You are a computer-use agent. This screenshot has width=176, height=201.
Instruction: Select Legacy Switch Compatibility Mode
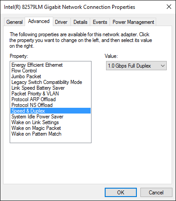pos(51,82)
